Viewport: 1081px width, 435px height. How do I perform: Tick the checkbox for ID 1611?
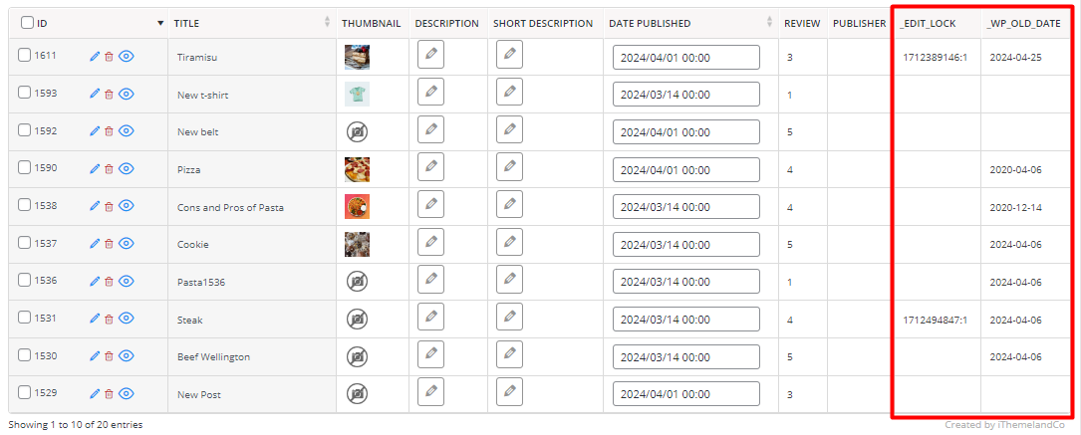click(x=25, y=56)
